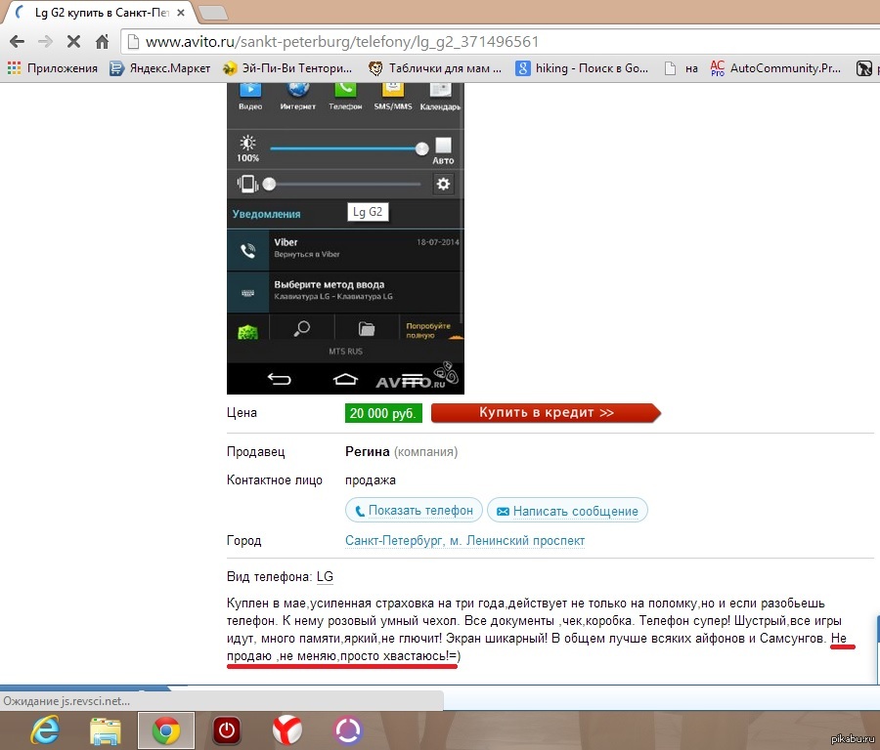
Task: Click the green 20 000 руб. price label
Action: [383, 413]
